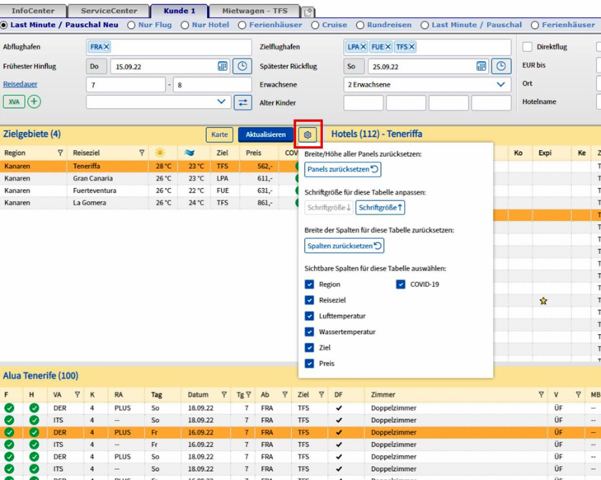Select Cruise radio option
The height and width of the screenshot is (480, 601).
pos(315,26)
